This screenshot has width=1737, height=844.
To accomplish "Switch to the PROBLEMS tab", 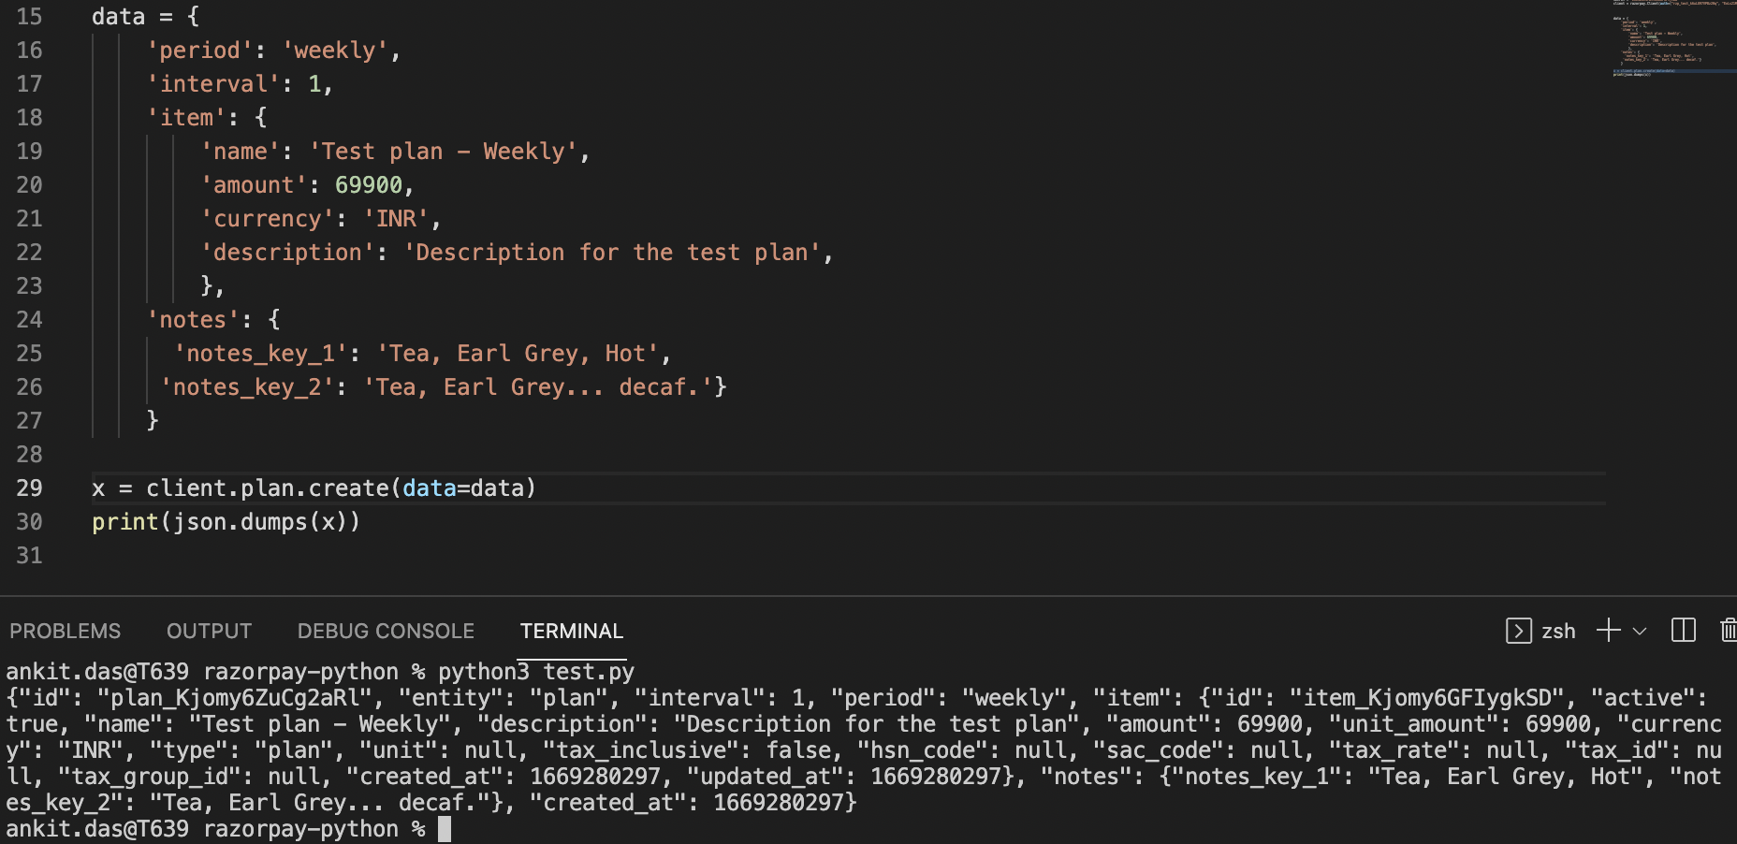I will (65, 631).
